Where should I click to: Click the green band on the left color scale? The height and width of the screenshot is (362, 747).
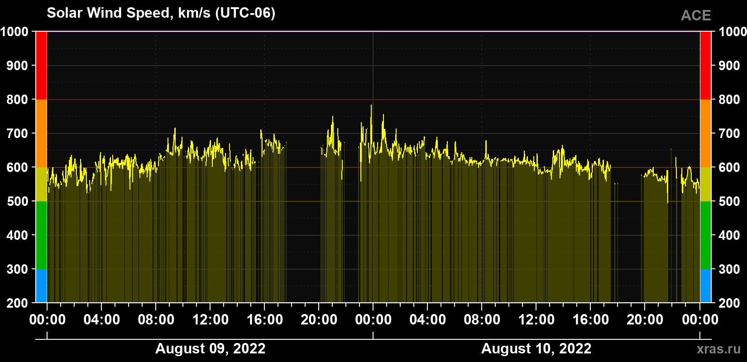click(x=41, y=235)
